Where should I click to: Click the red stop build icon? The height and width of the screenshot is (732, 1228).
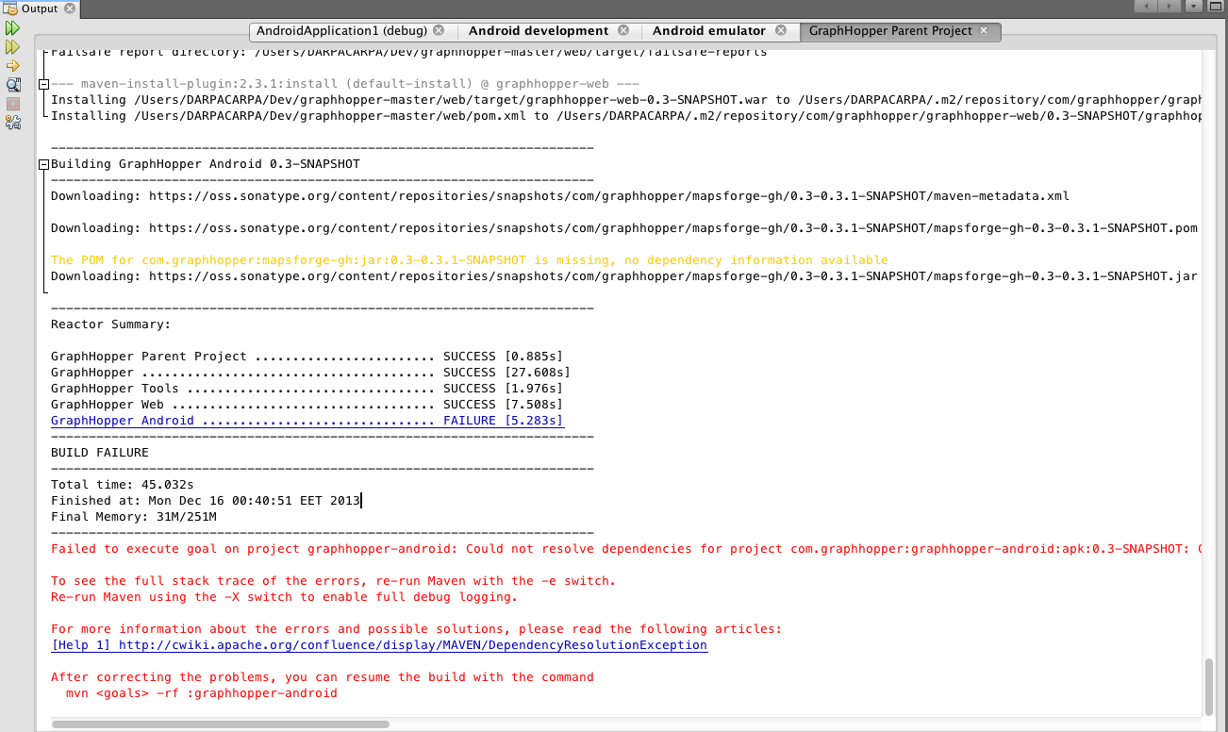pyautogui.click(x=12, y=103)
